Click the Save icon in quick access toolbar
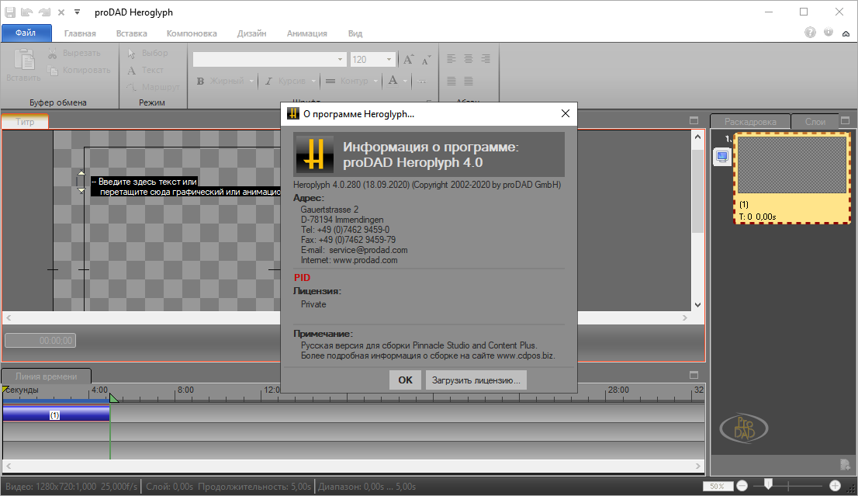This screenshot has height=496, width=858. pos(10,12)
